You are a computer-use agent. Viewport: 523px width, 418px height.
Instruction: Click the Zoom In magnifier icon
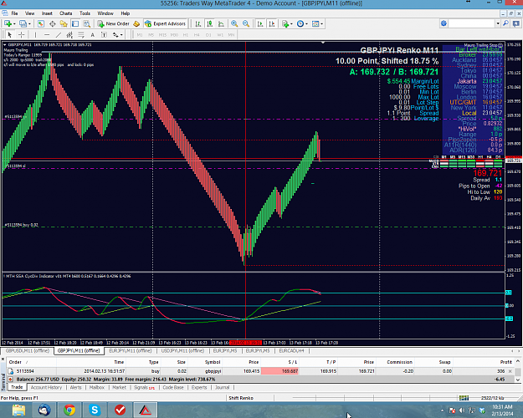tap(234, 23)
